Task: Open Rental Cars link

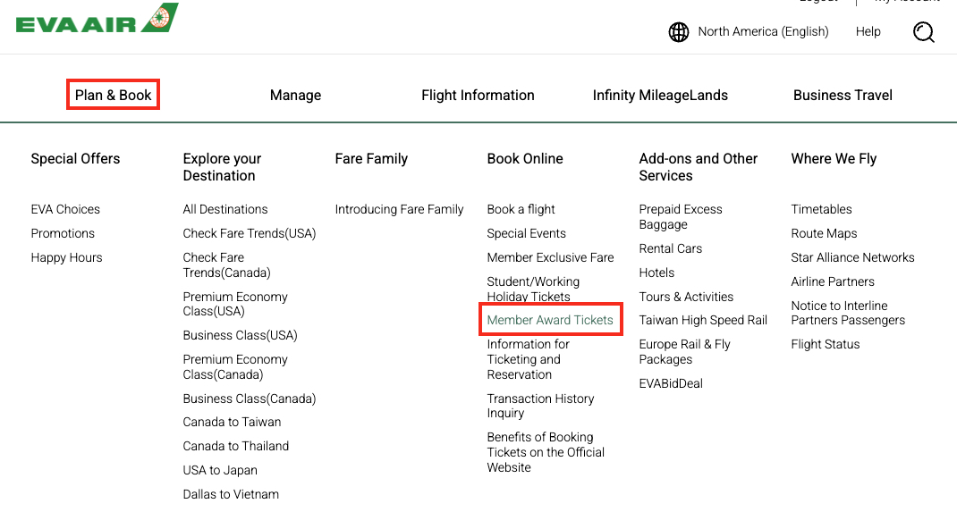Action: point(670,248)
